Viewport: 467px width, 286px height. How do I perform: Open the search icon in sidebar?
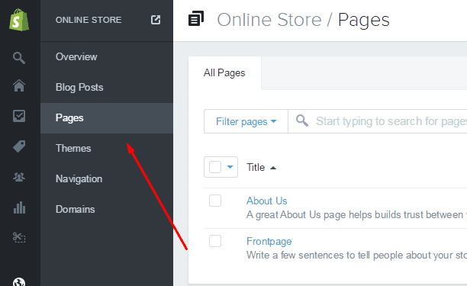tap(19, 58)
